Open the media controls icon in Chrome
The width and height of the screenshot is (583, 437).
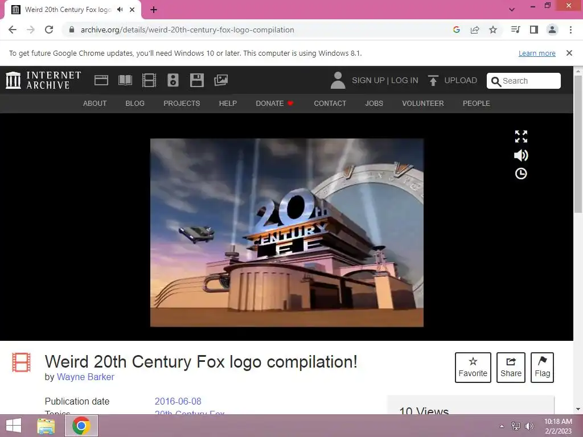[x=515, y=30]
